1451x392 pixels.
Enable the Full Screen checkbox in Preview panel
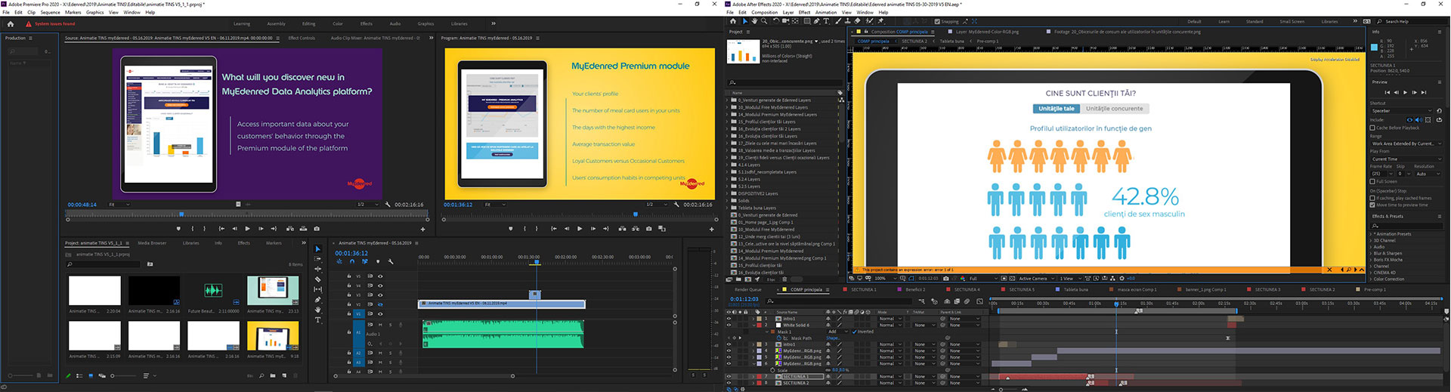[1372, 181]
